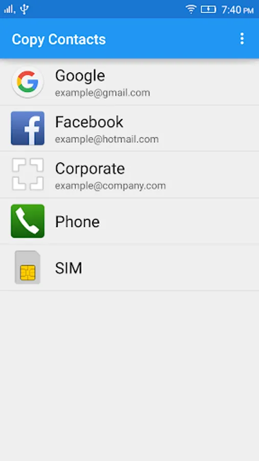Select the Google account label

pyautogui.click(x=80, y=76)
